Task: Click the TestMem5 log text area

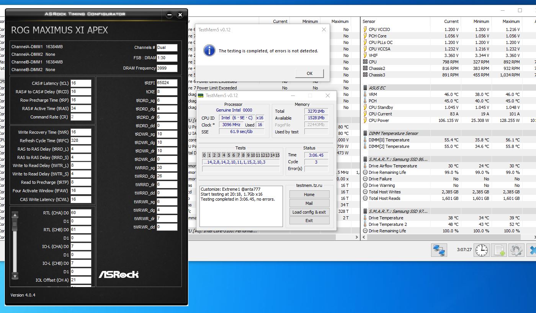Action: pyautogui.click(x=241, y=207)
